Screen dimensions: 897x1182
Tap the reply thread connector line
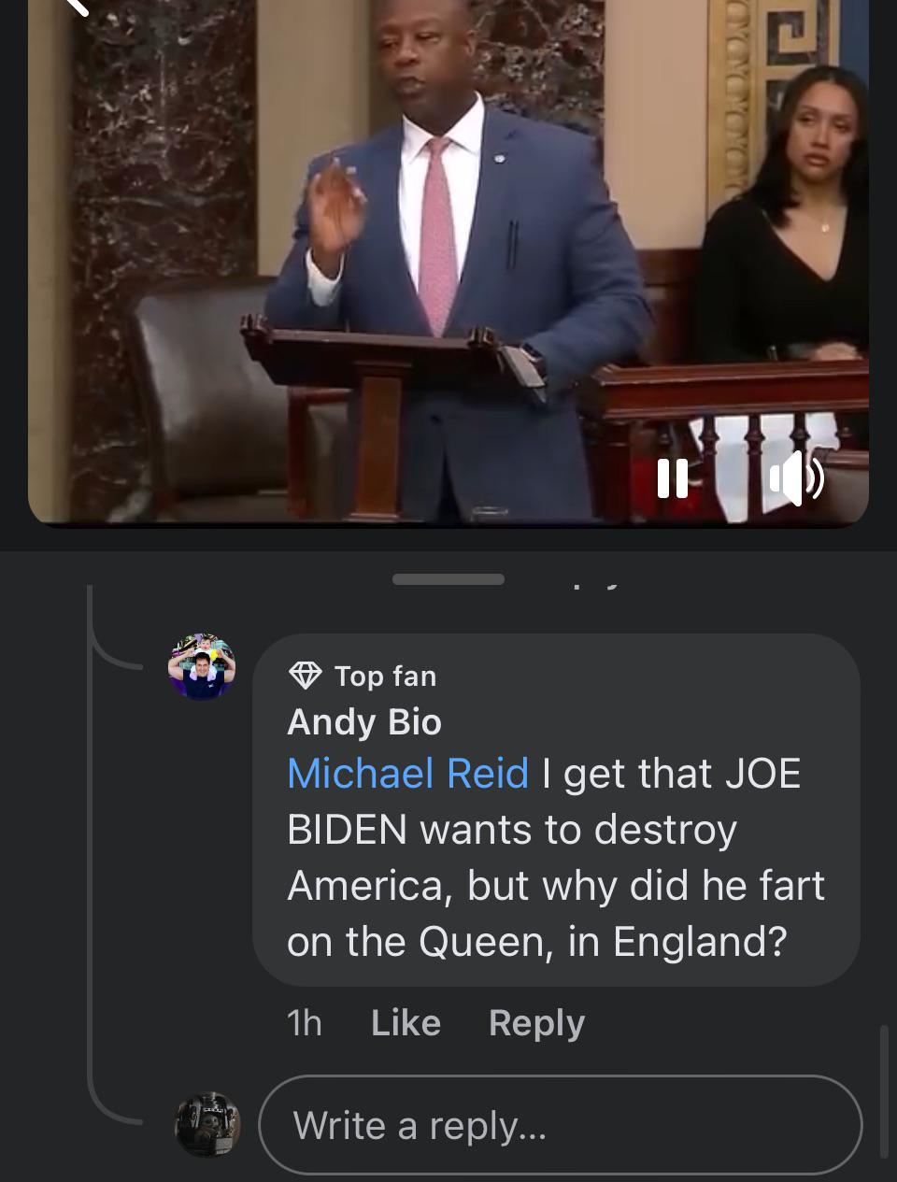pyautogui.click(x=92, y=841)
